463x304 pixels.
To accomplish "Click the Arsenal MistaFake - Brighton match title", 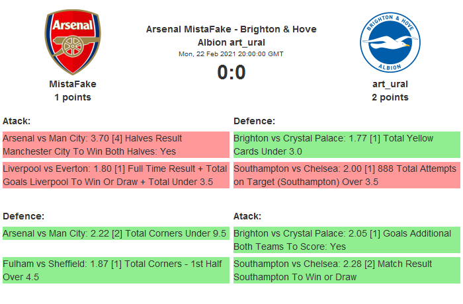I will [x=231, y=35].
